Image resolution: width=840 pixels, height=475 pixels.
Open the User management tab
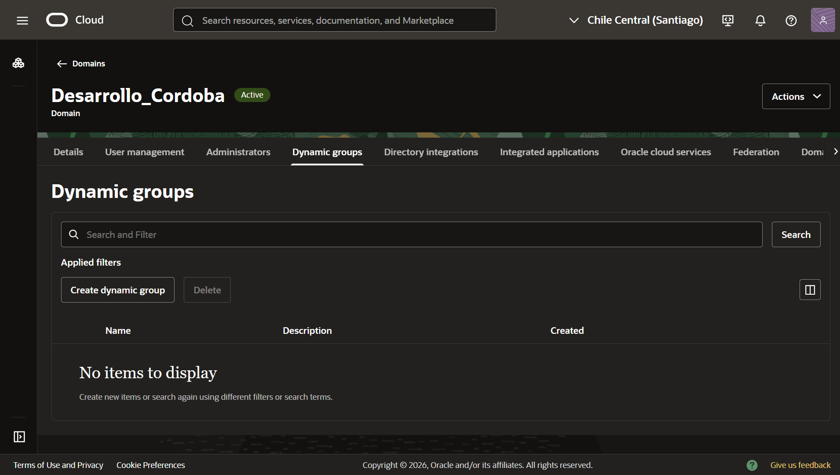pyautogui.click(x=145, y=152)
